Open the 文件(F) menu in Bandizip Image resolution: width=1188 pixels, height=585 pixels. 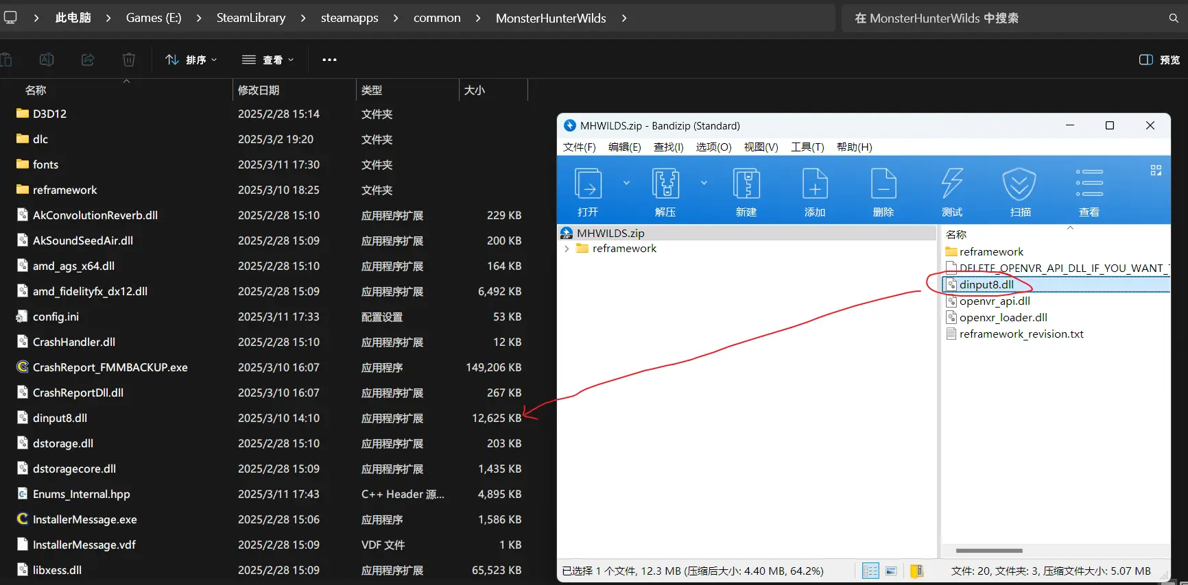579,147
